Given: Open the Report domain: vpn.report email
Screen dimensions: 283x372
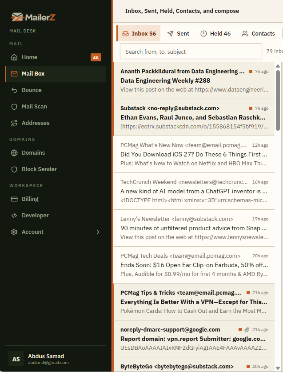Looking at the screenshot, I should pos(194,339).
